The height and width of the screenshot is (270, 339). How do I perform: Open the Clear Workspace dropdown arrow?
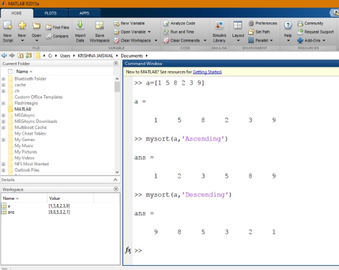[156, 41]
